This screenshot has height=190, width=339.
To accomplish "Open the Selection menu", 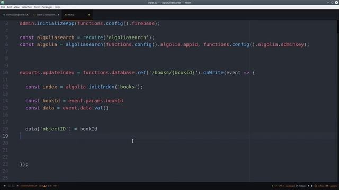I will [x=27, y=7].
